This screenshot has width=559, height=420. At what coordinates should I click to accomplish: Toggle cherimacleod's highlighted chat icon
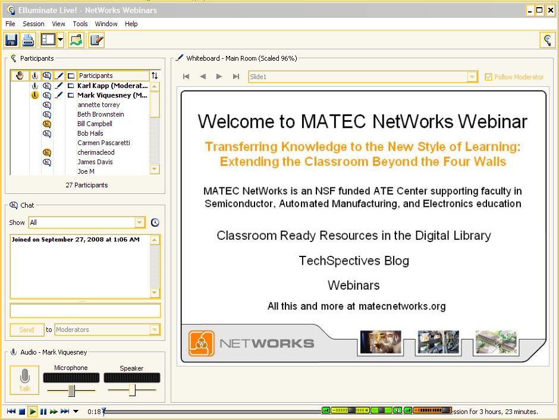tap(47, 153)
